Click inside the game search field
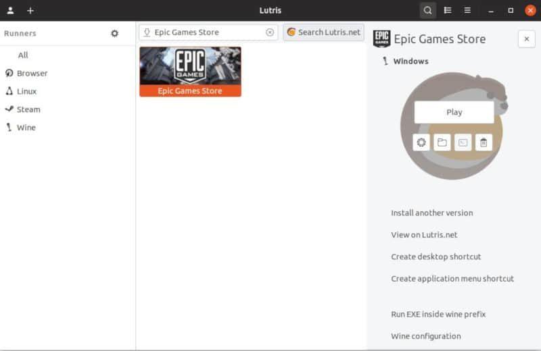 [203, 32]
